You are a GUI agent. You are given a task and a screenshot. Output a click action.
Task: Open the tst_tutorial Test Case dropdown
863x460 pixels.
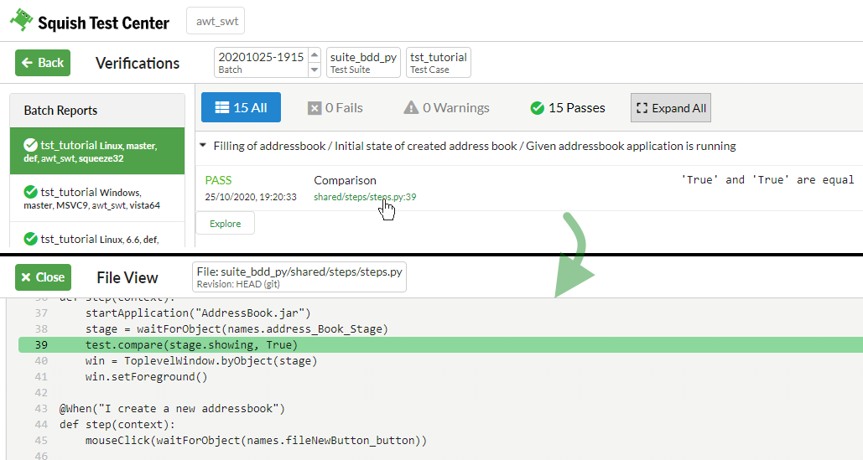pyautogui.click(x=439, y=63)
